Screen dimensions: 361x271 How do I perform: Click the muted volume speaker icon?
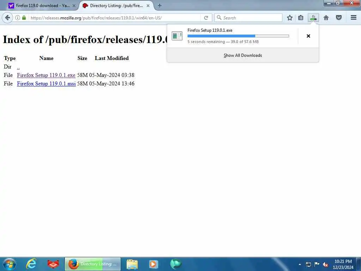[x=325, y=264]
